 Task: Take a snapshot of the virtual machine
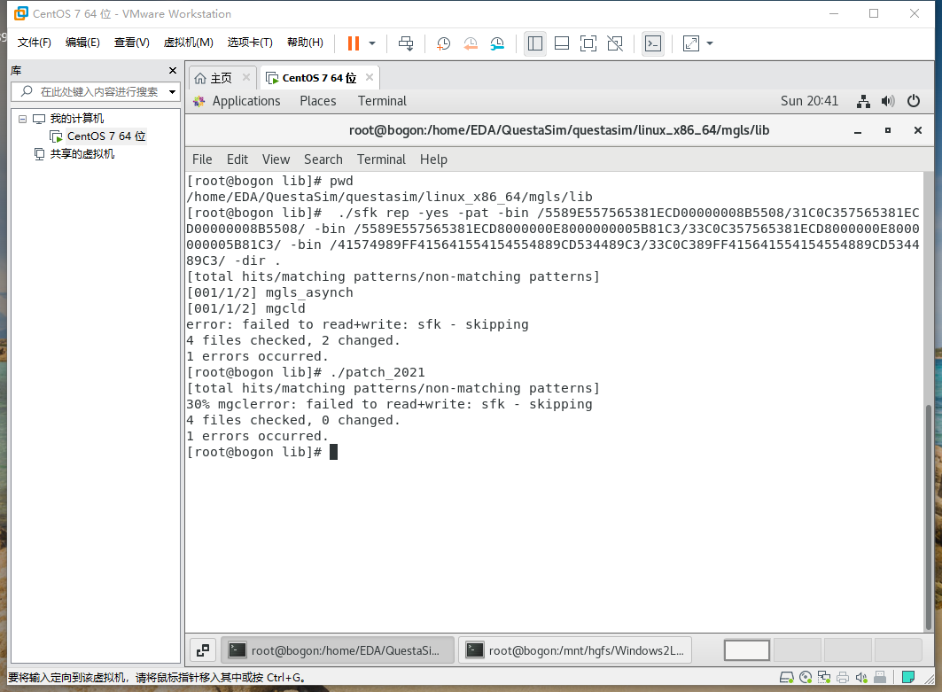coord(443,43)
